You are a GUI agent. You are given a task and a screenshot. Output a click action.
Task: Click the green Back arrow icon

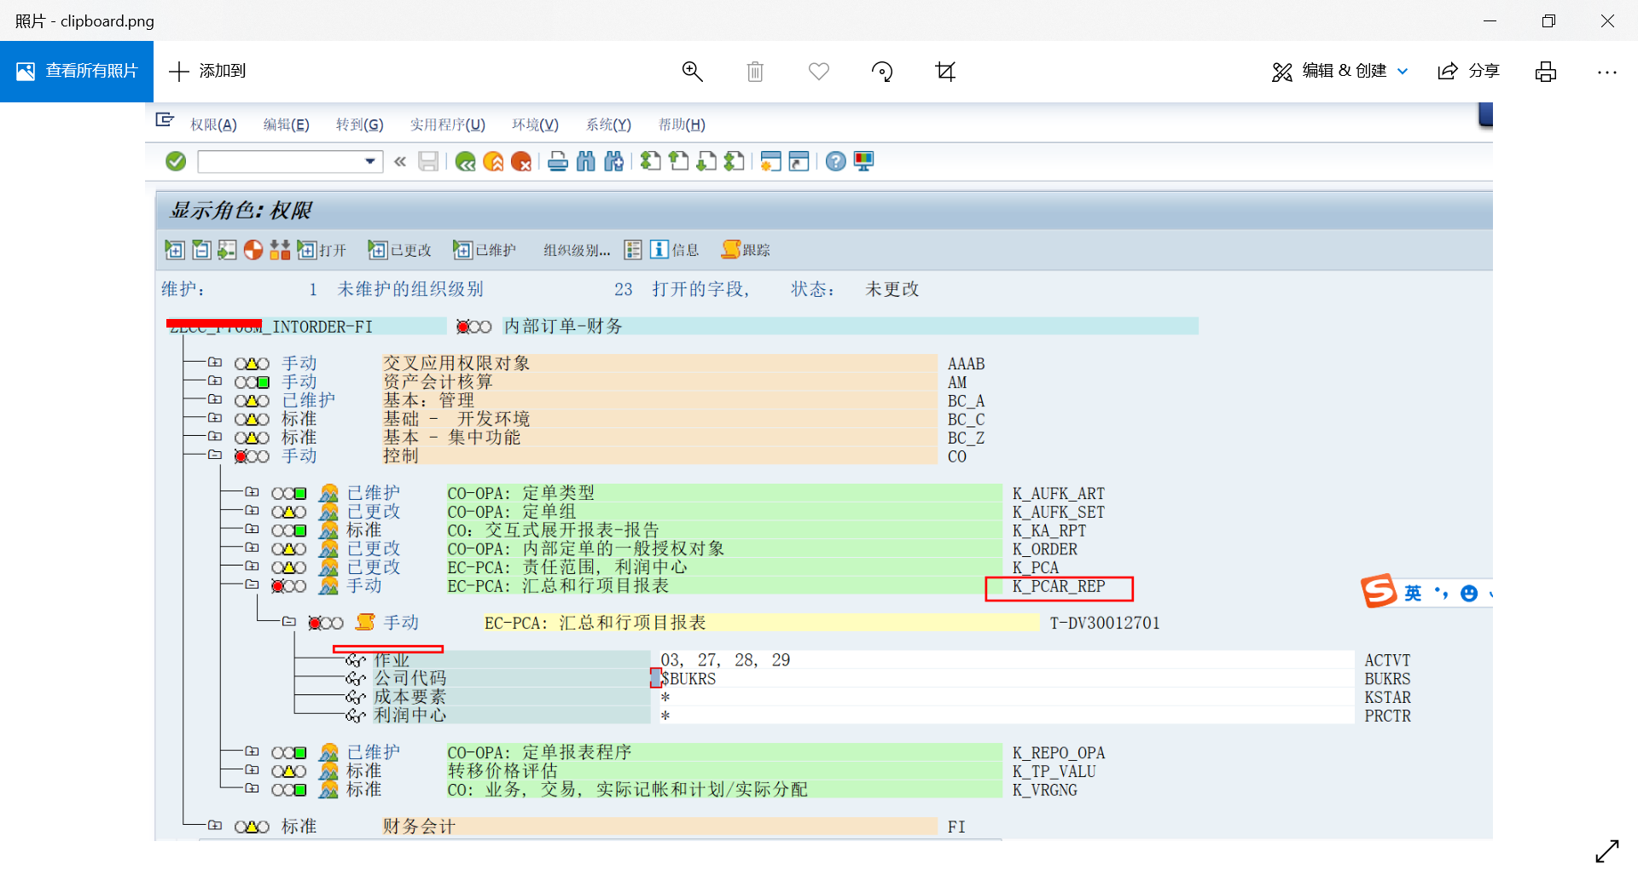coord(465,161)
